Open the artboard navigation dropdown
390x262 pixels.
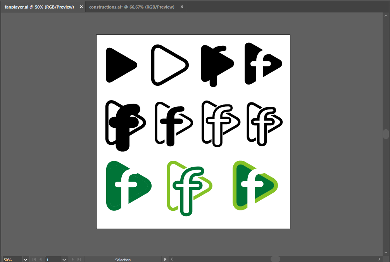[64, 260]
